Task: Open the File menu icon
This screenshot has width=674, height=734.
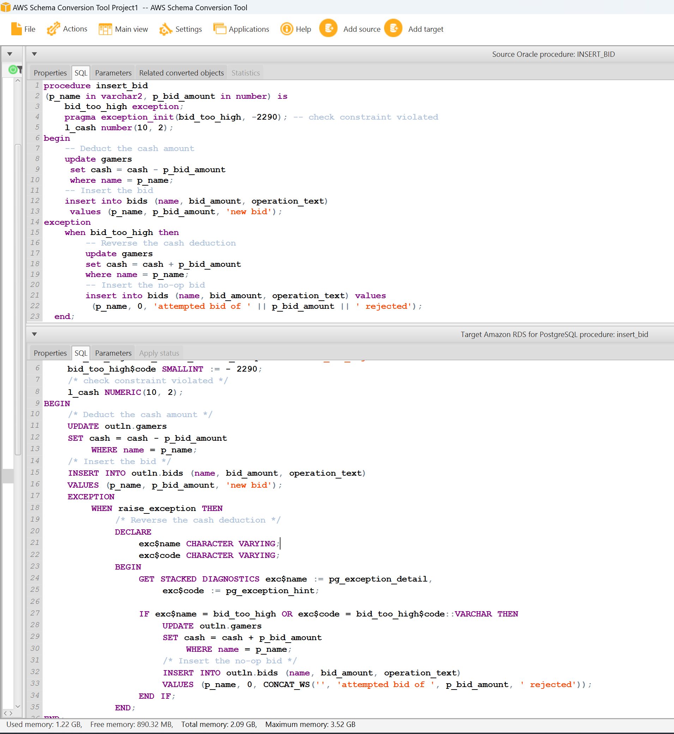Action: click(16, 29)
